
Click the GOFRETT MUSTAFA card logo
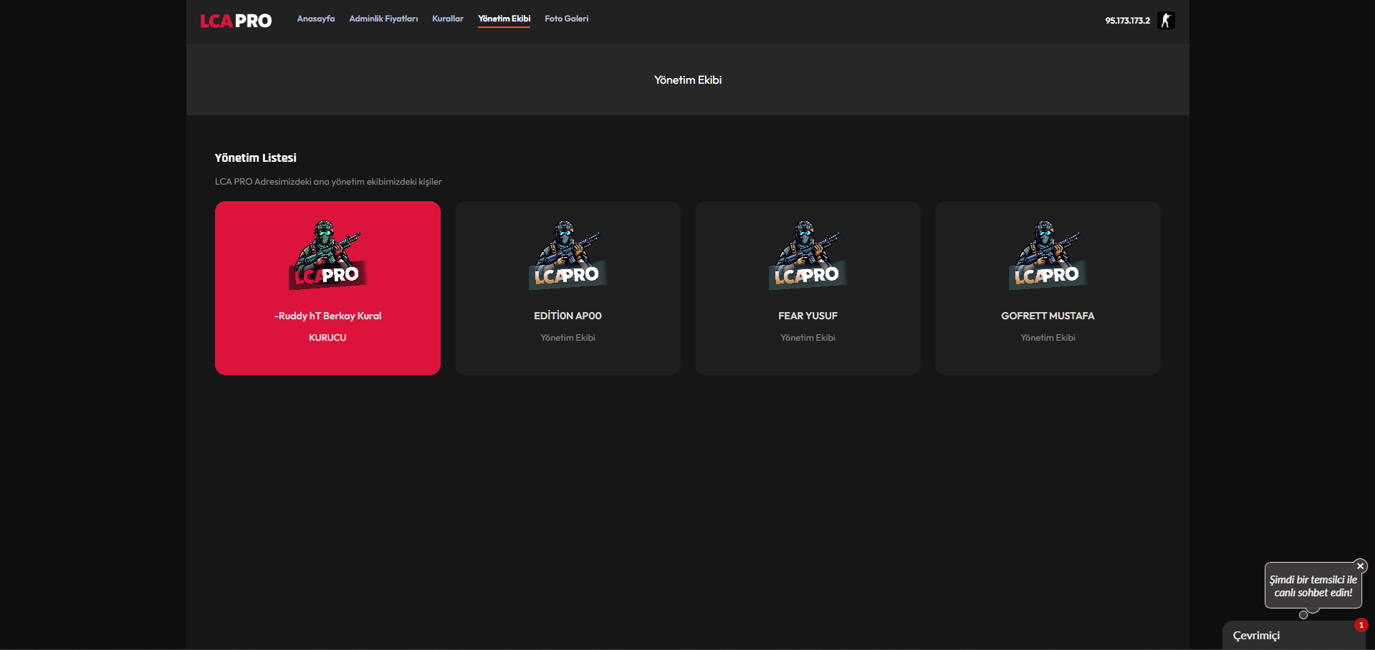pos(1048,255)
